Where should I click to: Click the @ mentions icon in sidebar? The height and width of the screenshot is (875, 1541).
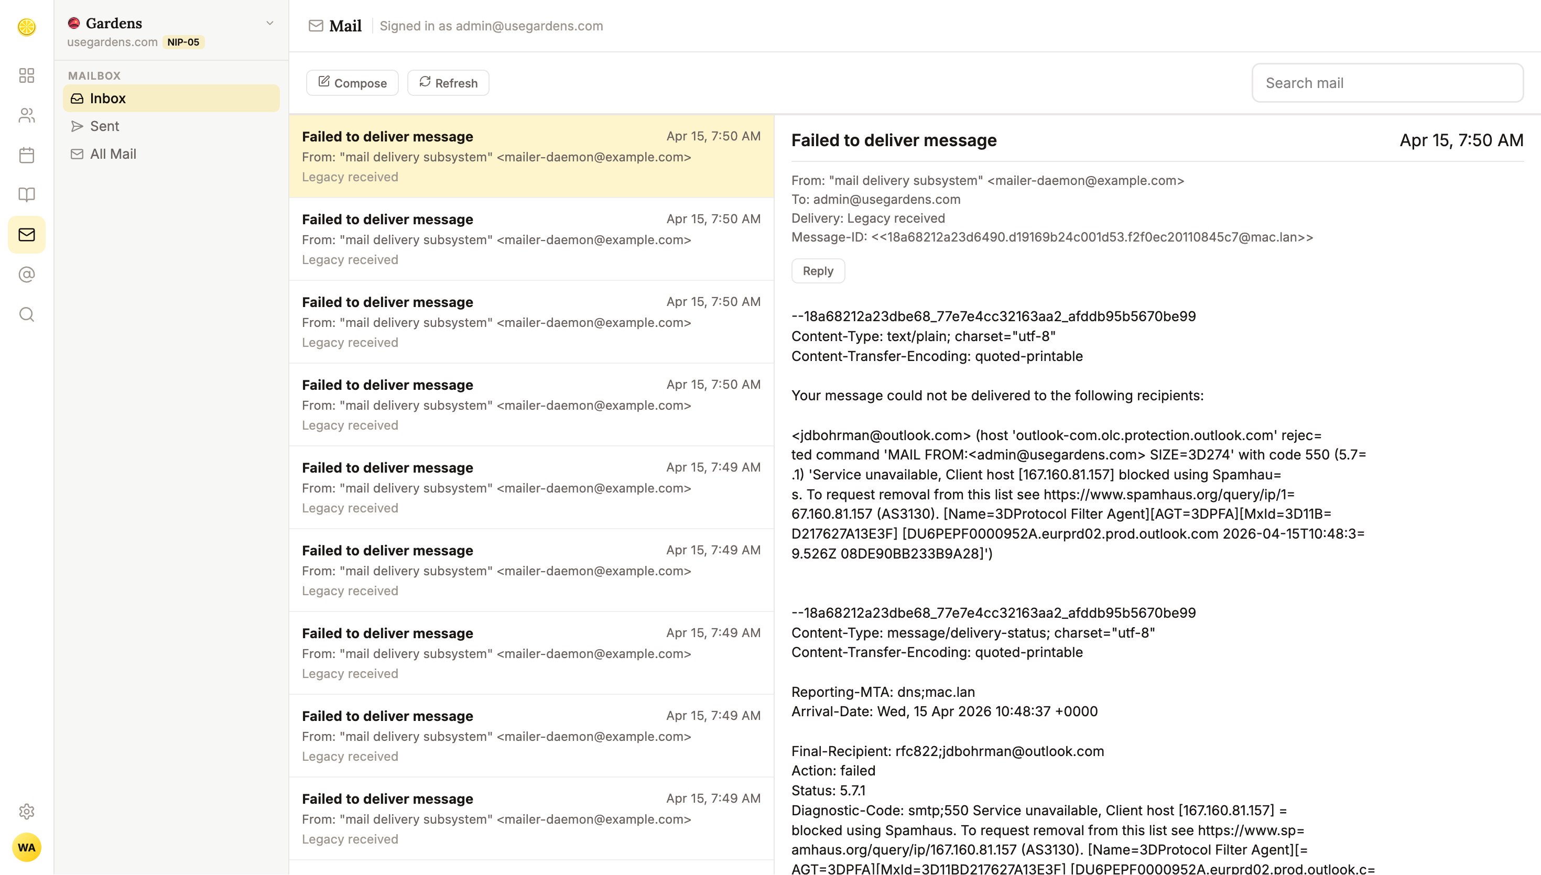[x=26, y=275]
